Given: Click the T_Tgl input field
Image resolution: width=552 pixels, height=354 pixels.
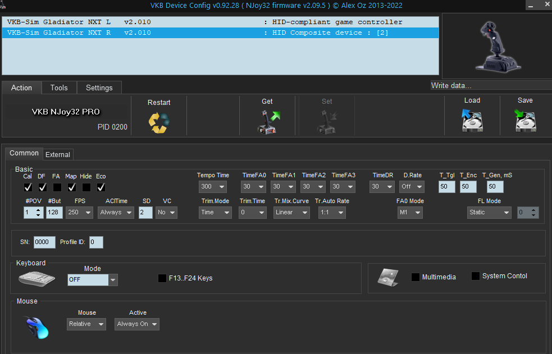Looking at the screenshot, I should click(x=447, y=187).
